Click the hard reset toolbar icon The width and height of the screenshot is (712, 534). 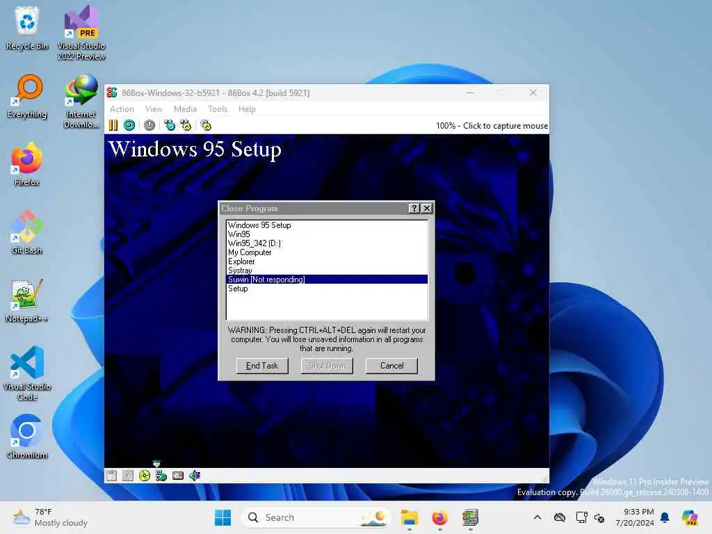click(129, 125)
